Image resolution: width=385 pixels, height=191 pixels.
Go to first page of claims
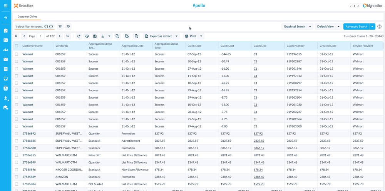(x=16, y=36)
